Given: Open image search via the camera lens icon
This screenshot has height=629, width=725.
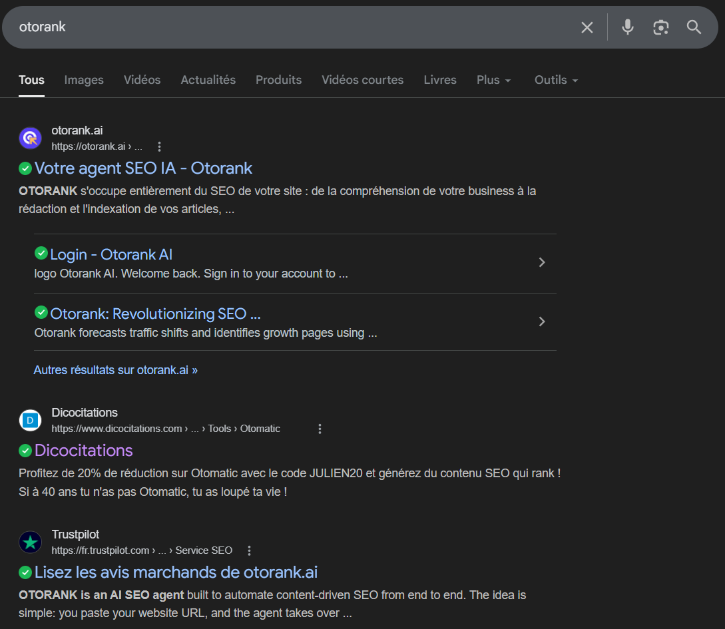Looking at the screenshot, I should 660,28.
